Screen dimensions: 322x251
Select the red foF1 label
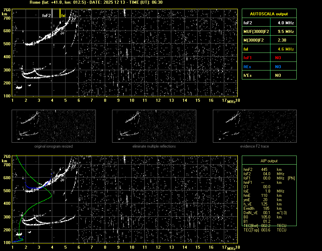tap(248, 58)
